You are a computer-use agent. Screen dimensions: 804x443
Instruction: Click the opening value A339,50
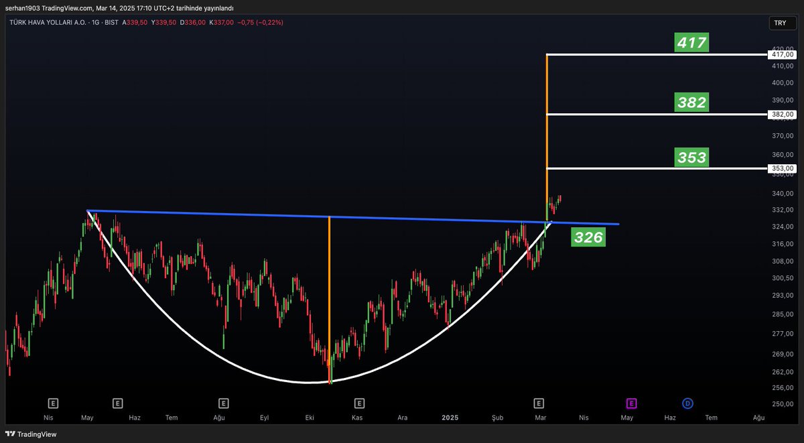click(135, 22)
